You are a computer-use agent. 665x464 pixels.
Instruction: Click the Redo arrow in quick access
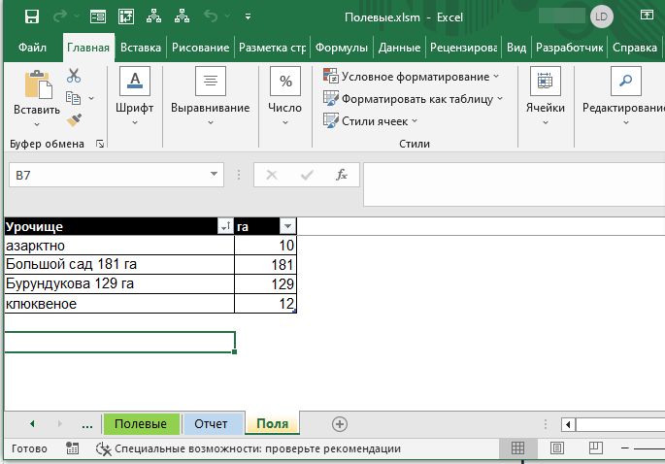(x=60, y=17)
